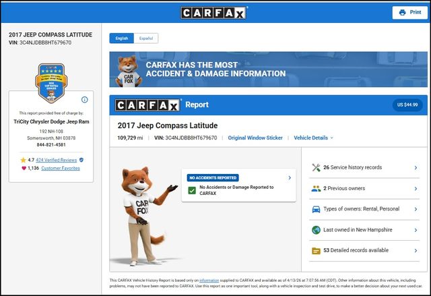Open the 424 Verified Reviews link
Viewport: 431px width, 296px height.
tap(57, 160)
